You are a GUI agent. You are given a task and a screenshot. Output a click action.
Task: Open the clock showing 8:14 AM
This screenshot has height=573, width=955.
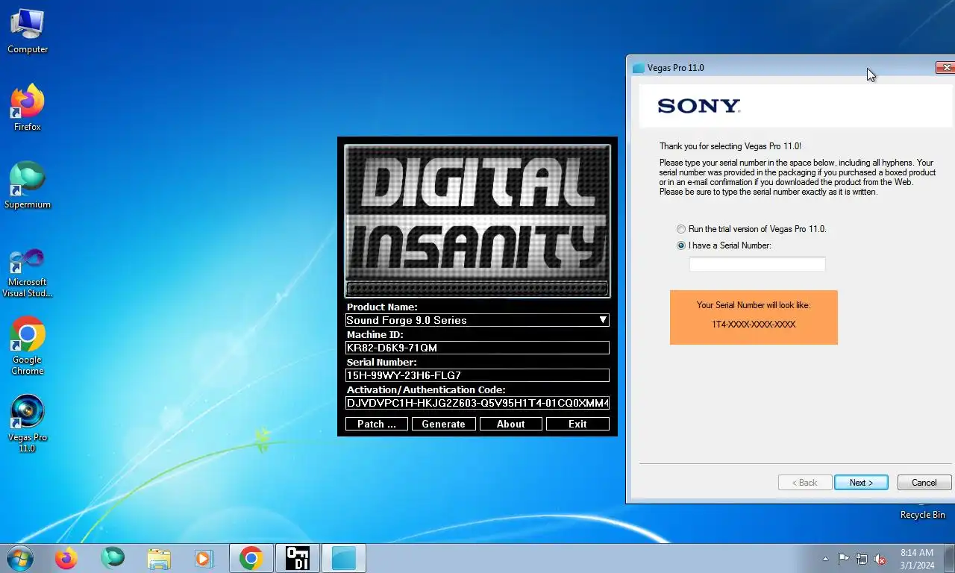coord(917,559)
